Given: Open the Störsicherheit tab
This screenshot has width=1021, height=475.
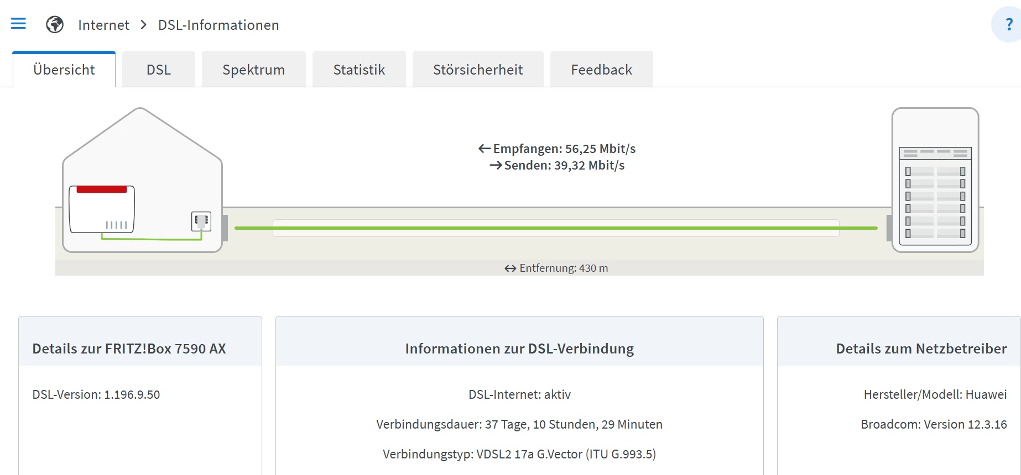Looking at the screenshot, I should click(478, 70).
